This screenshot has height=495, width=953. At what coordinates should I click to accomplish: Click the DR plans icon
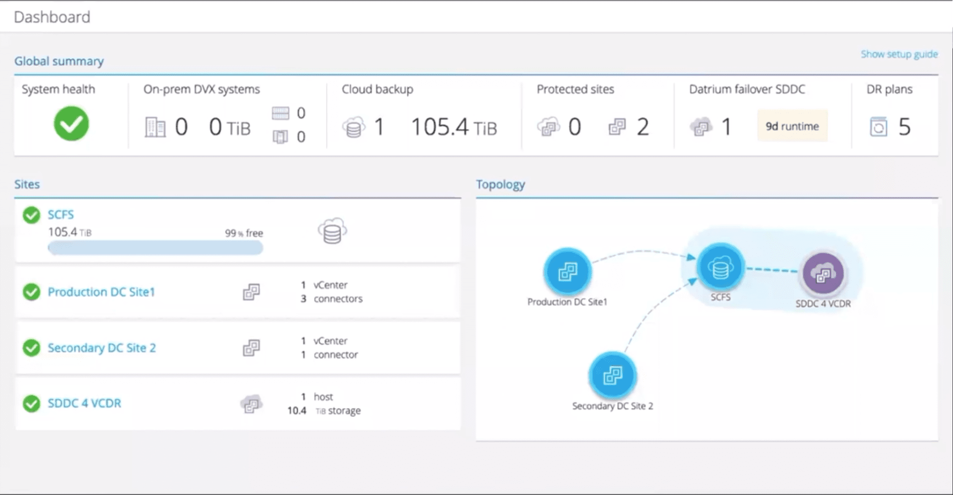coord(878,127)
